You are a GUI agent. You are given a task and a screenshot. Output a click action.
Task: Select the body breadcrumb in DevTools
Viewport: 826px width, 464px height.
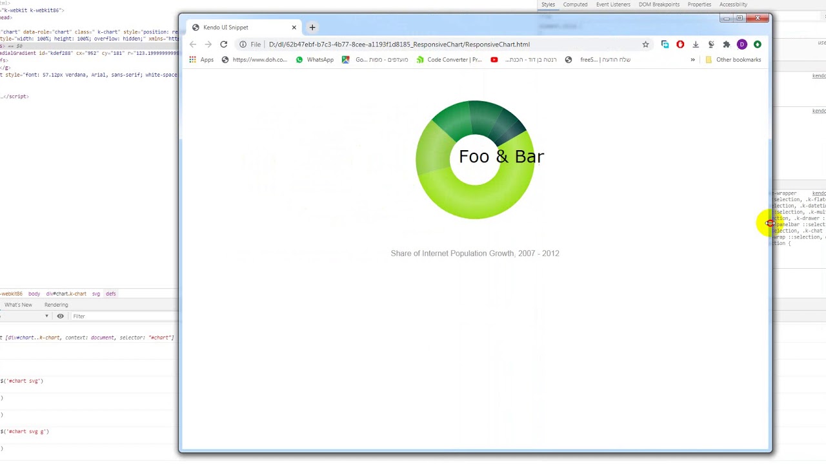tap(34, 294)
